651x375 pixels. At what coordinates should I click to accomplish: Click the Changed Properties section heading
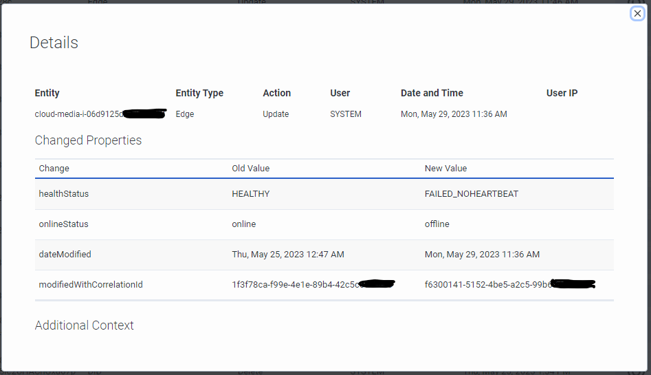pyautogui.click(x=88, y=140)
